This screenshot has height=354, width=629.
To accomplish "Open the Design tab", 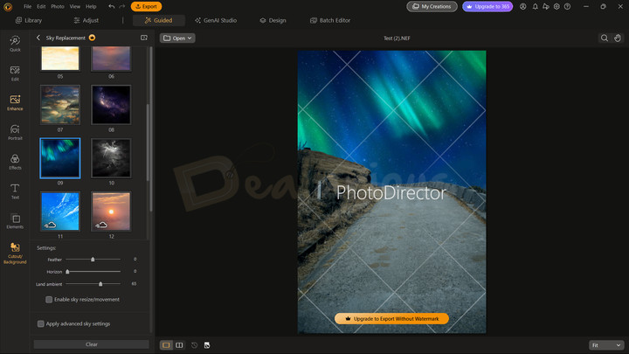I will click(x=273, y=20).
